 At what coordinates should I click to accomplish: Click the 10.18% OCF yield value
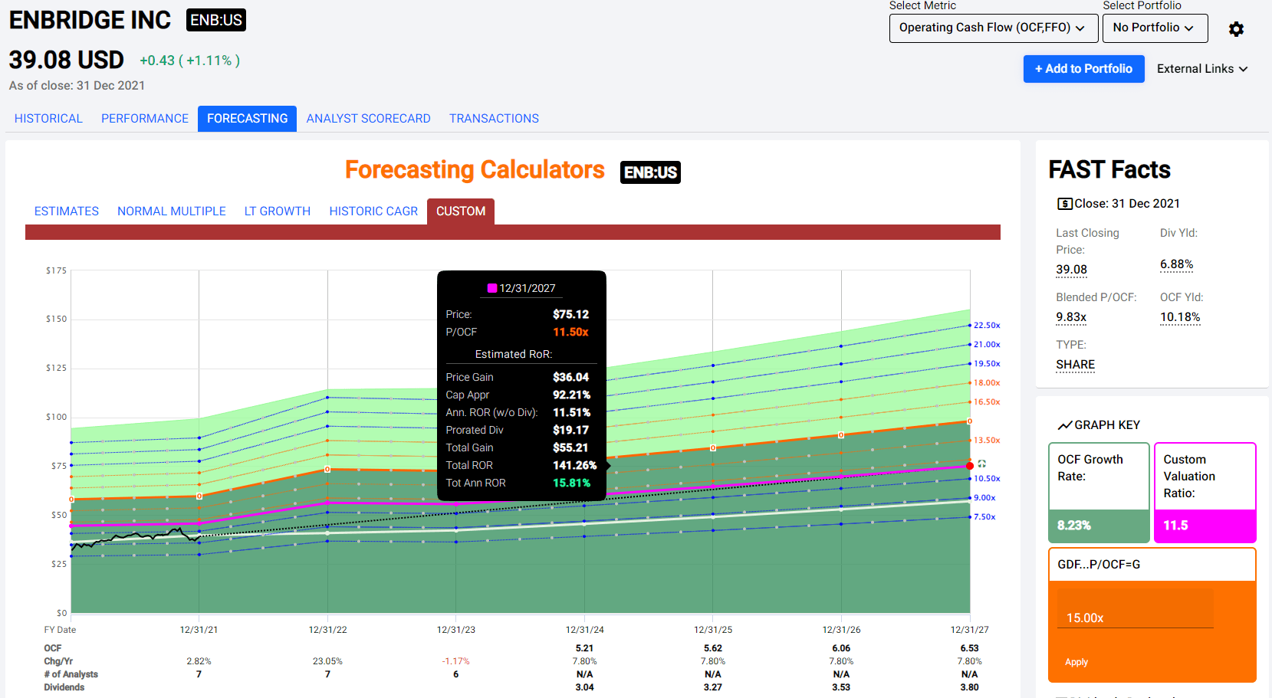[1180, 317]
